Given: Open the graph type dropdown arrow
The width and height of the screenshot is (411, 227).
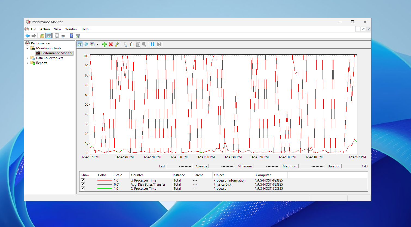Looking at the screenshot, I should (97, 44).
